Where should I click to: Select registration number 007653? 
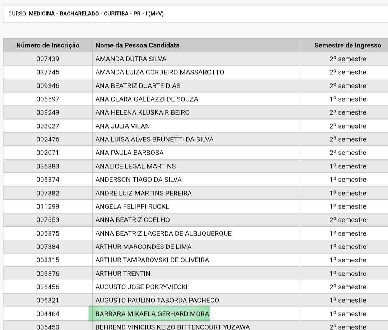[x=48, y=220]
